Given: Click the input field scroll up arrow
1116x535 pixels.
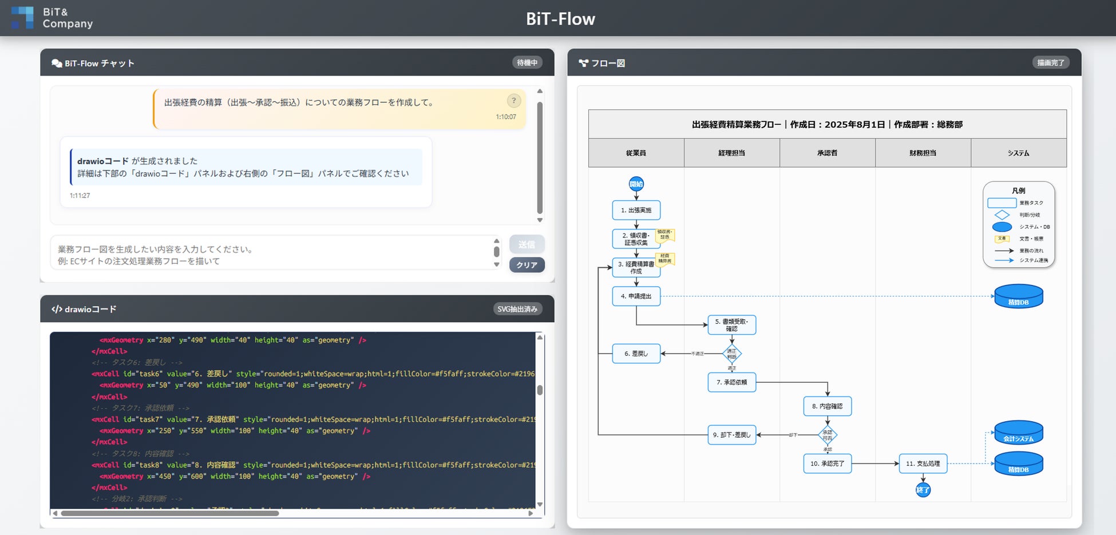Looking at the screenshot, I should tap(497, 241).
